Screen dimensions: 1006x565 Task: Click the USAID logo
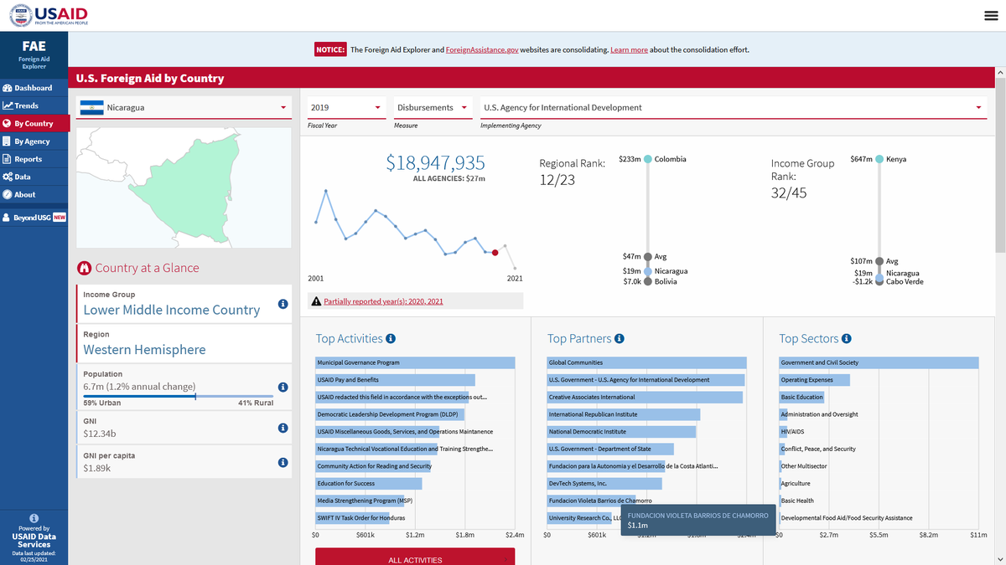(x=49, y=16)
